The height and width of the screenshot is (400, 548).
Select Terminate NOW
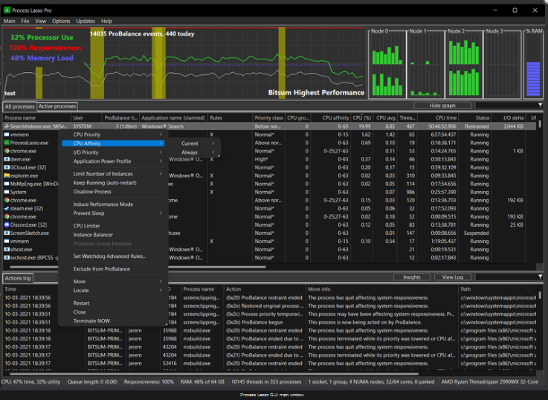[x=91, y=320]
